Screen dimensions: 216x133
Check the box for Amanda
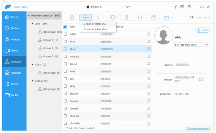click(x=65, y=56)
